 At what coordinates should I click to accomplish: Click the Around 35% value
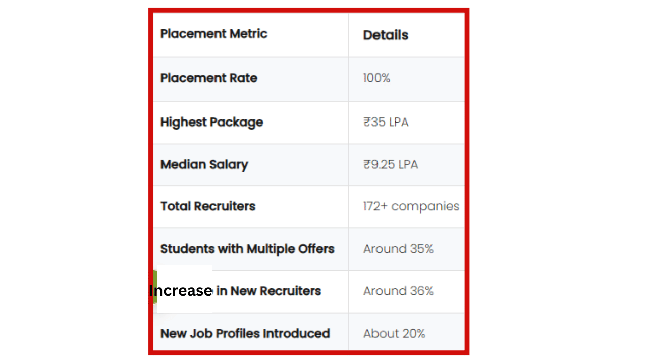398,249
